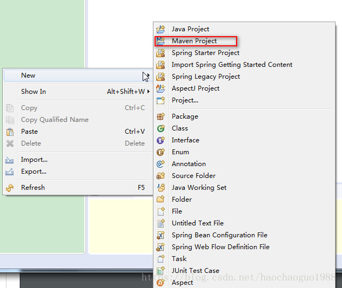The image size is (342, 288).
Task: Choose Aspect at bottom of submenu
Action: point(244,283)
